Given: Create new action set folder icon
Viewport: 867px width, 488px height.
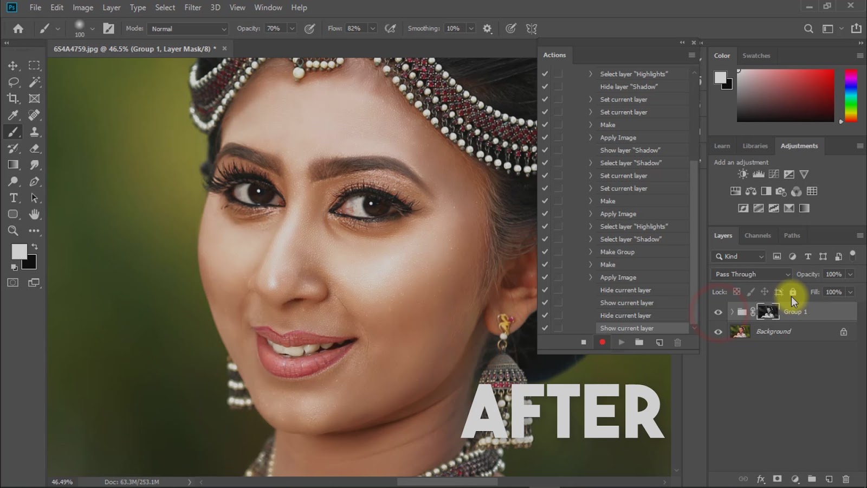Looking at the screenshot, I should [639, 343].
